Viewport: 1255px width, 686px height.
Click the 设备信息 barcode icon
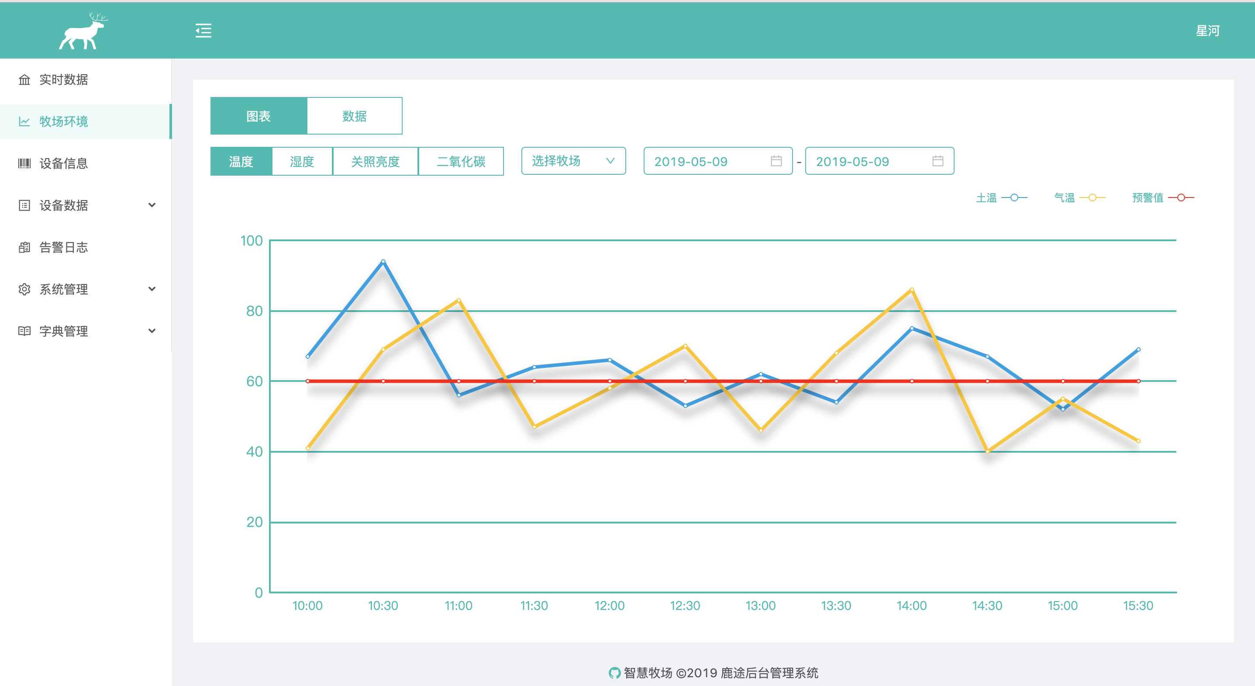click(24, 163)
